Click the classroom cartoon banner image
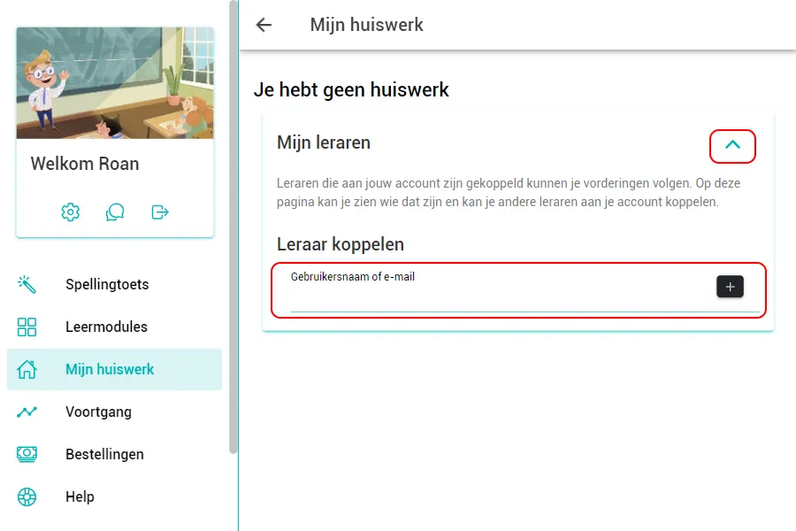 pos(115,83)
